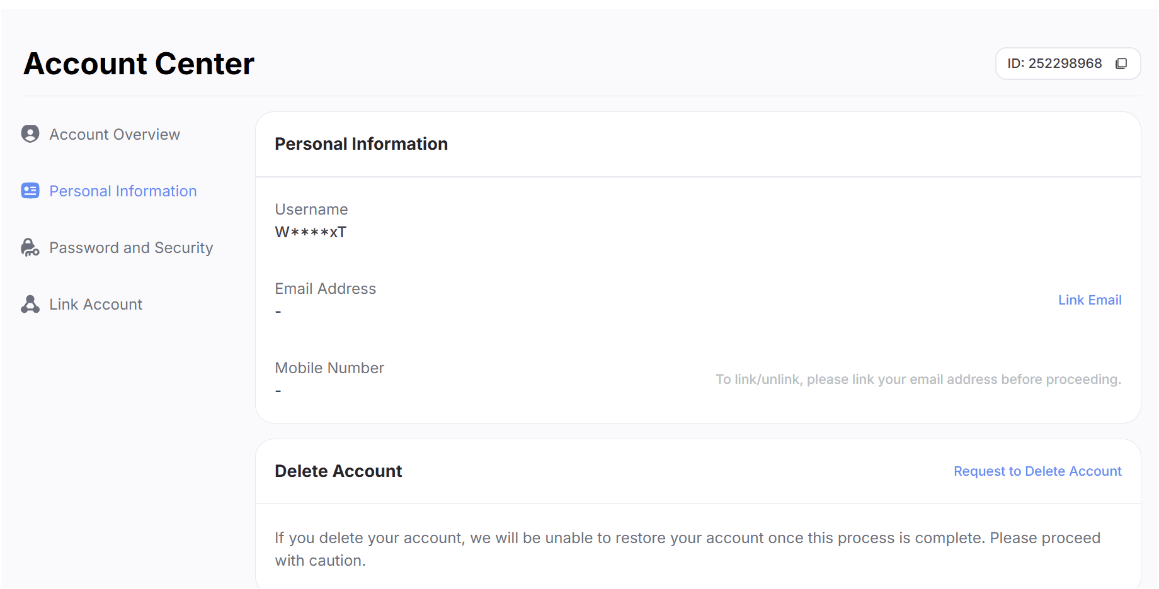Click the Mobile Number field label

329,368
